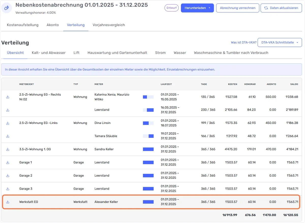Open Waschmaschine & Tumbler nach Verbrauch tab

[231, 53]
